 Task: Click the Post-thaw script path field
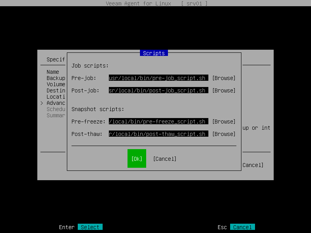click(x=159, y=134)
